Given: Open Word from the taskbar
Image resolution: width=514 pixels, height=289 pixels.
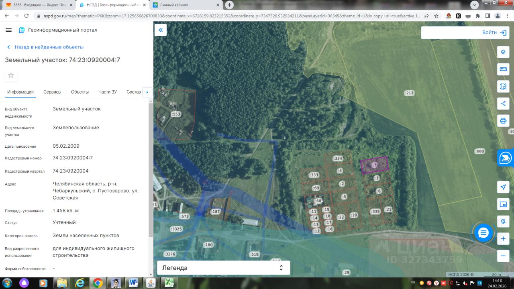Looking at the screenshot, I should (133, 283).
